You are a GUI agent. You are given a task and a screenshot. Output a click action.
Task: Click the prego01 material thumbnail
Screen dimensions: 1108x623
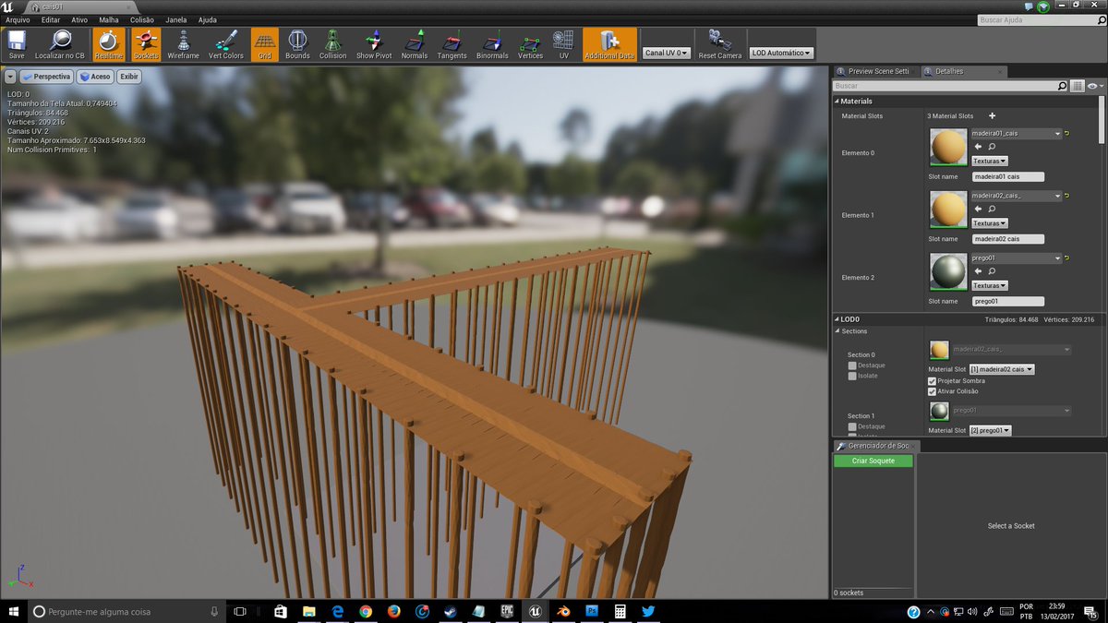tap(948, 272)
